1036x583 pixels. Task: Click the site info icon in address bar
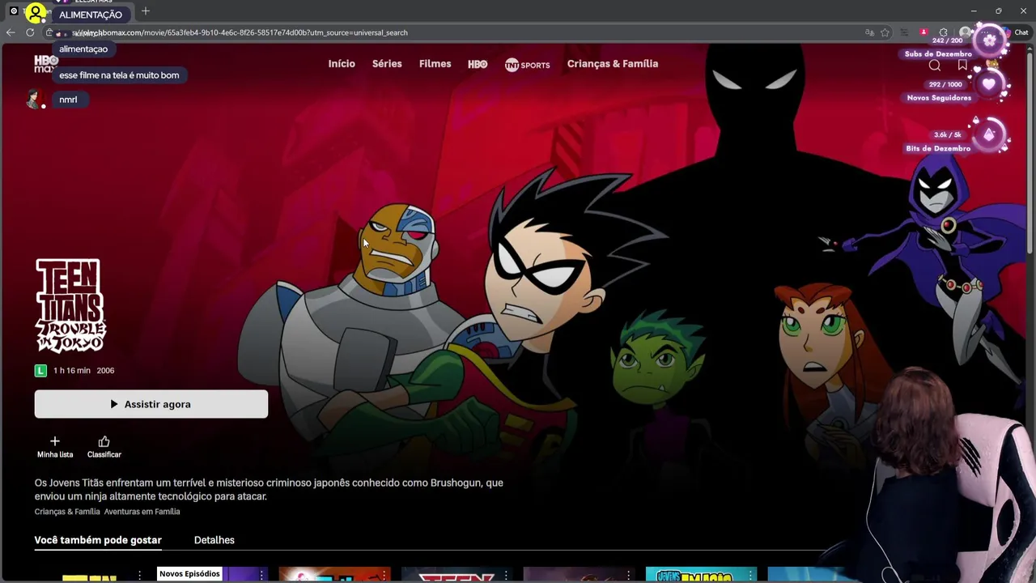coord(50,32)
